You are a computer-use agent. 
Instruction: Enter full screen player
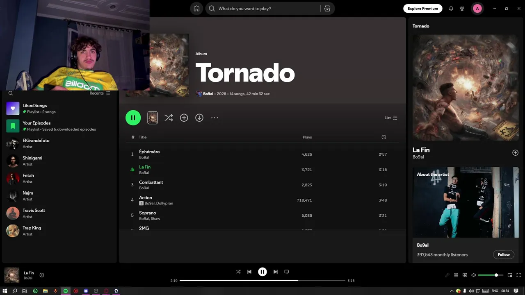click(519, 275)
